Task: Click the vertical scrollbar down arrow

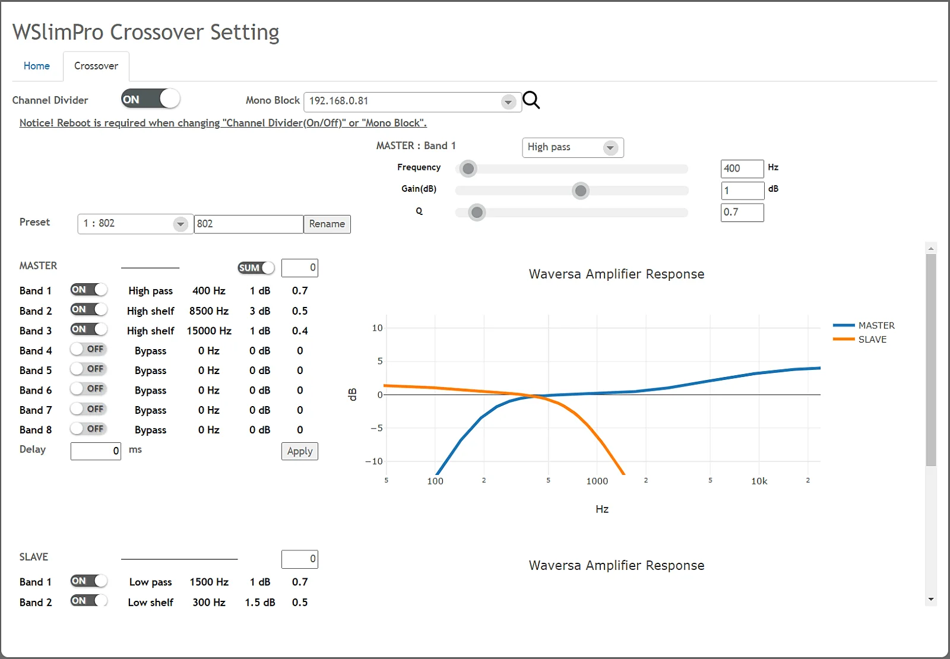Action: pyautogui.click(x=931, y=600)
